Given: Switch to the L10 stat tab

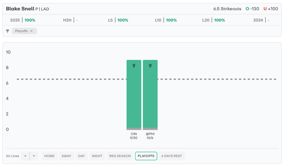Looking at the screenshot, I should pos(166,20).
